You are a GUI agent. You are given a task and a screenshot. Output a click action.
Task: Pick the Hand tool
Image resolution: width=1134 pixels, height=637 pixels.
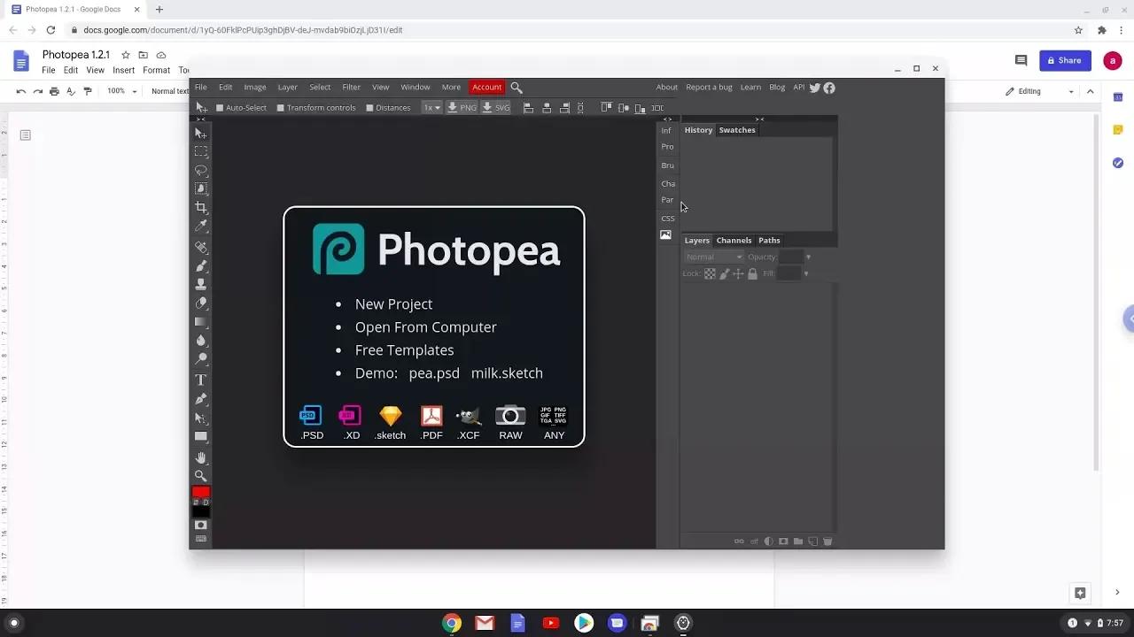click(201, 457)
